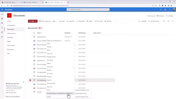Open the files page icon in left rail
Screen dimensions: 176x99
coord(2,28)
